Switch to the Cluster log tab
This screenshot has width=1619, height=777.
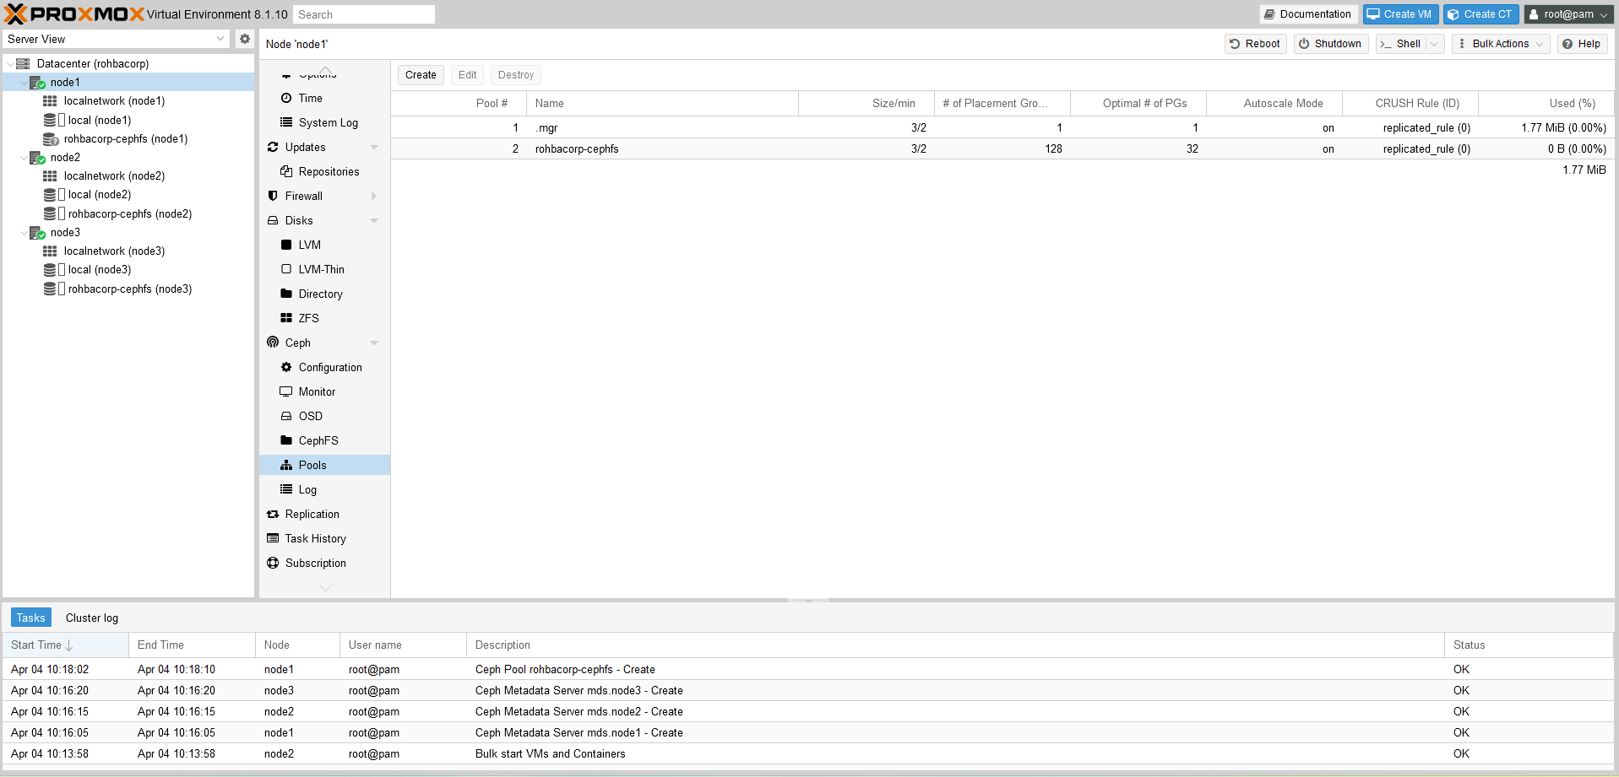tap(92, 618)
